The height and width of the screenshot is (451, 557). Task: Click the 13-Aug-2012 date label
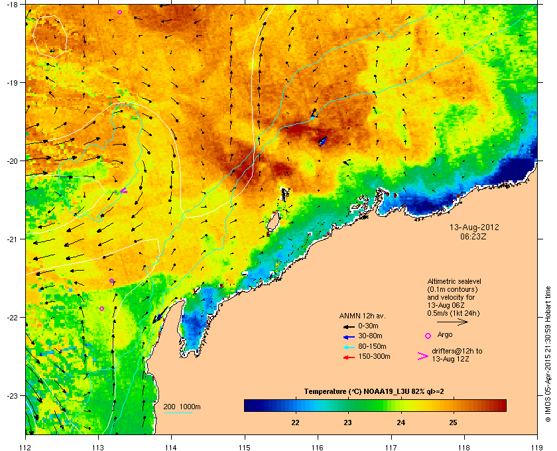[474, 227]
